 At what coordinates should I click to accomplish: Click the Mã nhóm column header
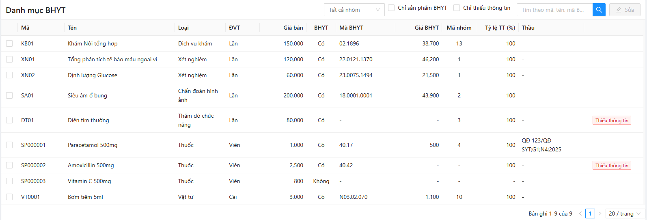(459, 28)
